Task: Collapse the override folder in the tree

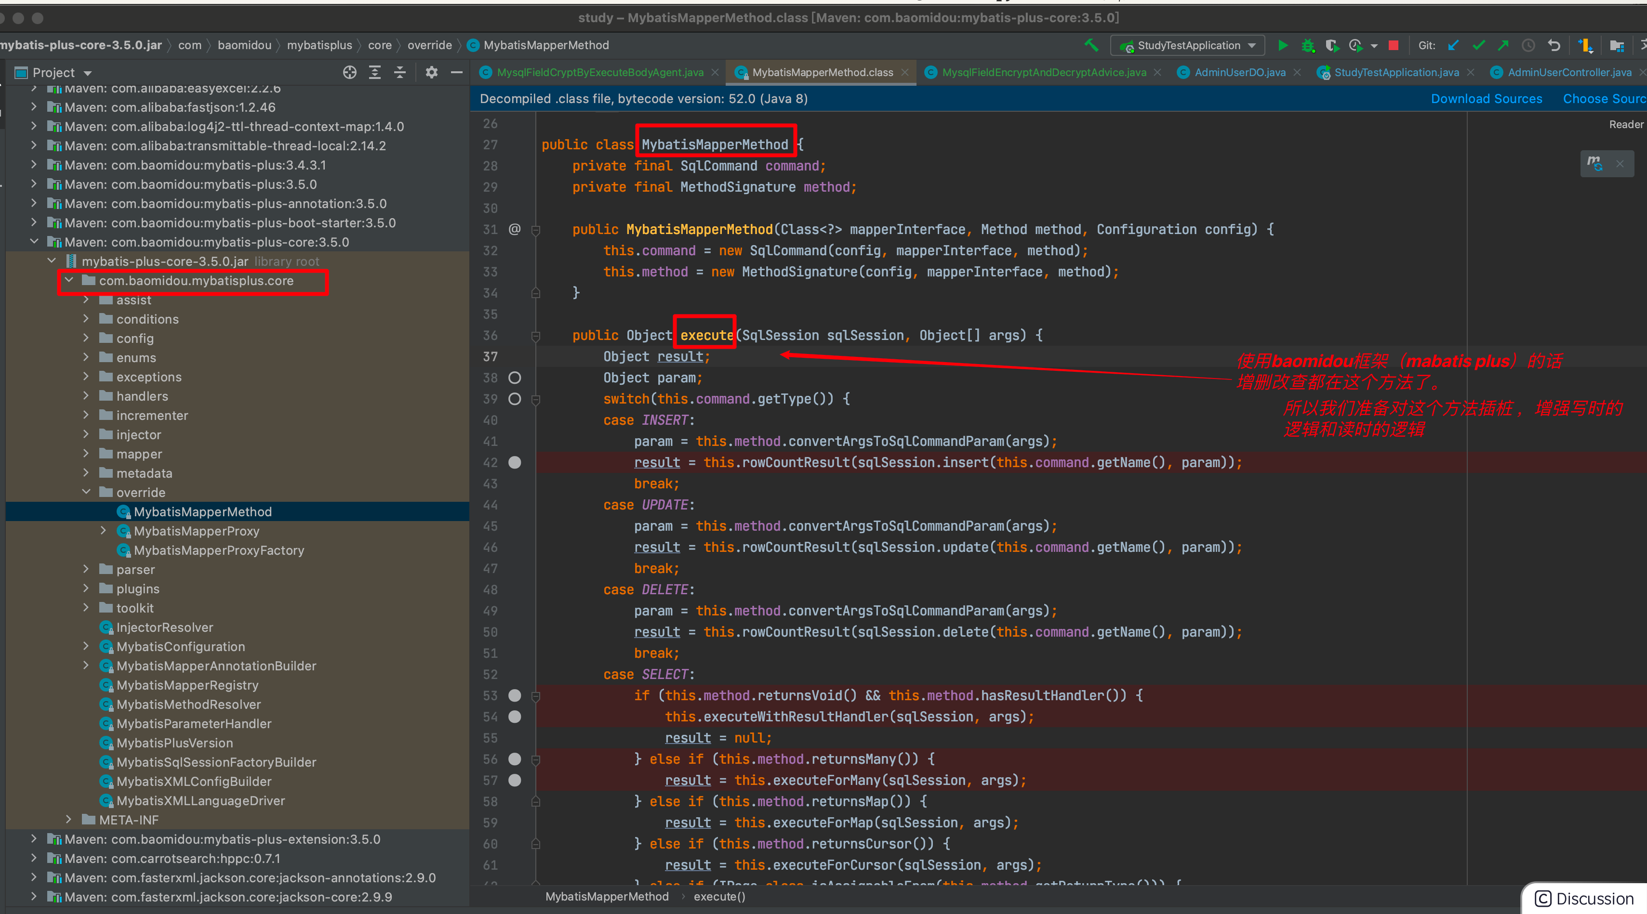Action: [86, 492]
